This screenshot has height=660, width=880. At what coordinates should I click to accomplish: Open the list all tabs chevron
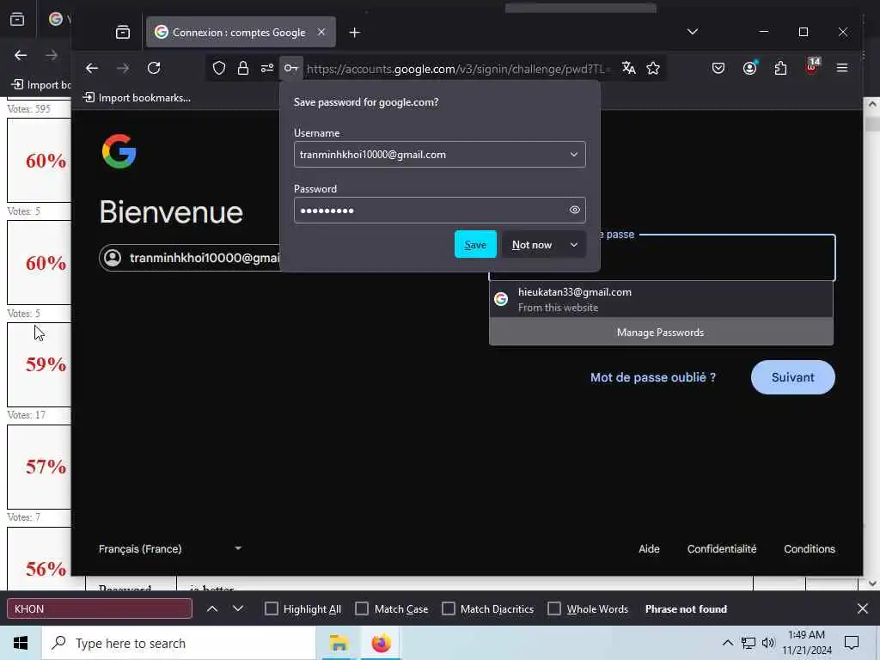693,32
